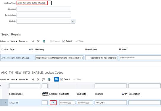Delete row using X in Lookup Codes toolbar

coord(38,79)
